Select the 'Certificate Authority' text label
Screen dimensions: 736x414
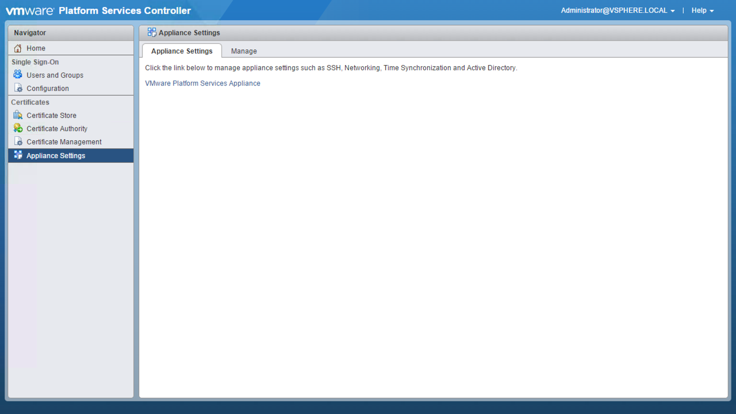click(57, 129)
